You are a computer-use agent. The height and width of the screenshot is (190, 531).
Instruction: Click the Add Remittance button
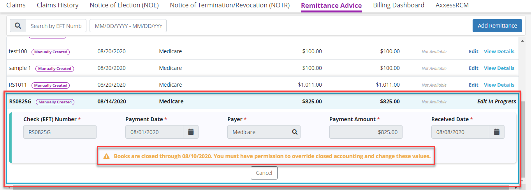pos(497,26)
